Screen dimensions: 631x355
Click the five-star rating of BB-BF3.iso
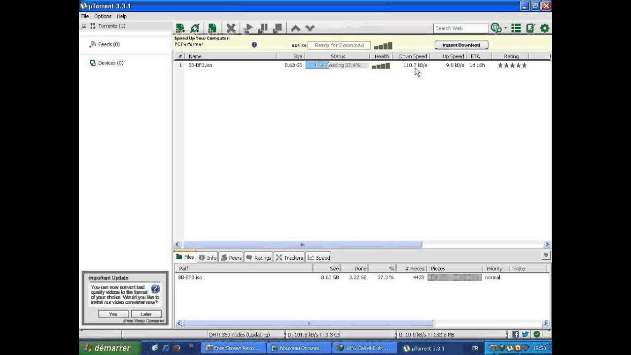pos(512,65)
